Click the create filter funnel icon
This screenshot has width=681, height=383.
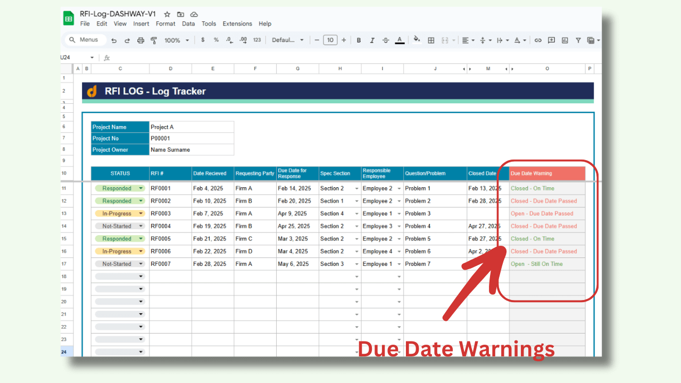(x=578, y=40)
